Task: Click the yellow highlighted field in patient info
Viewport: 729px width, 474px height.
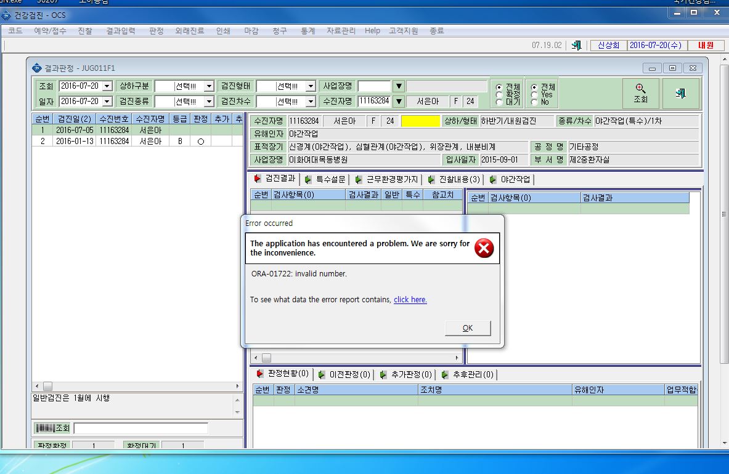Action: coord(420,121)
